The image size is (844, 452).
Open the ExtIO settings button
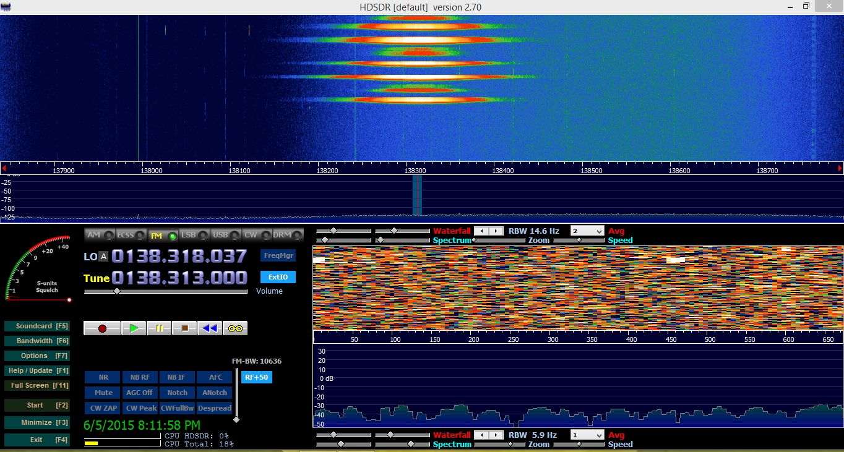coord(278,277)
